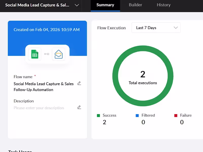Click the Task Usage heading

pos(20,151)
